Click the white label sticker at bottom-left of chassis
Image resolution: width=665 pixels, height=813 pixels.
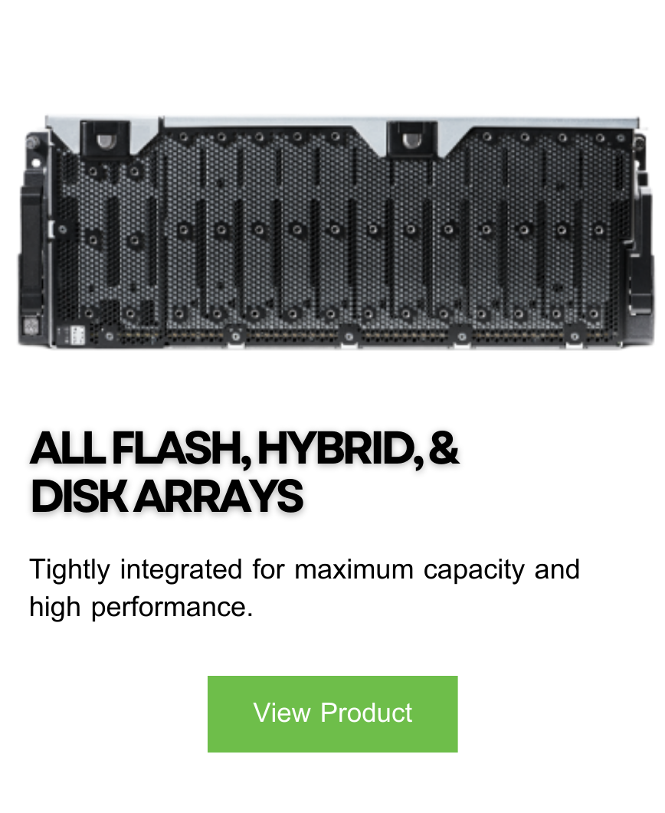click(x=76, y=335)
